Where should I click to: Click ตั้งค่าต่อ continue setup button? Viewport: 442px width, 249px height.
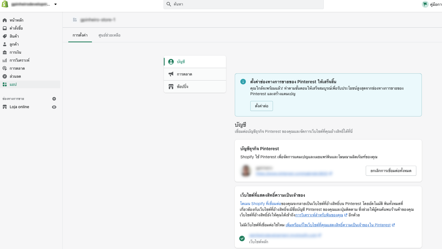pos(262,106)
